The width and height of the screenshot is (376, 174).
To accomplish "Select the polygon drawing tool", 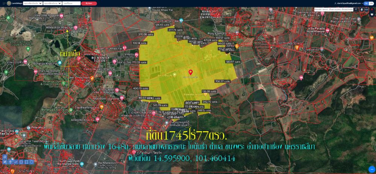I will point(21,162).
